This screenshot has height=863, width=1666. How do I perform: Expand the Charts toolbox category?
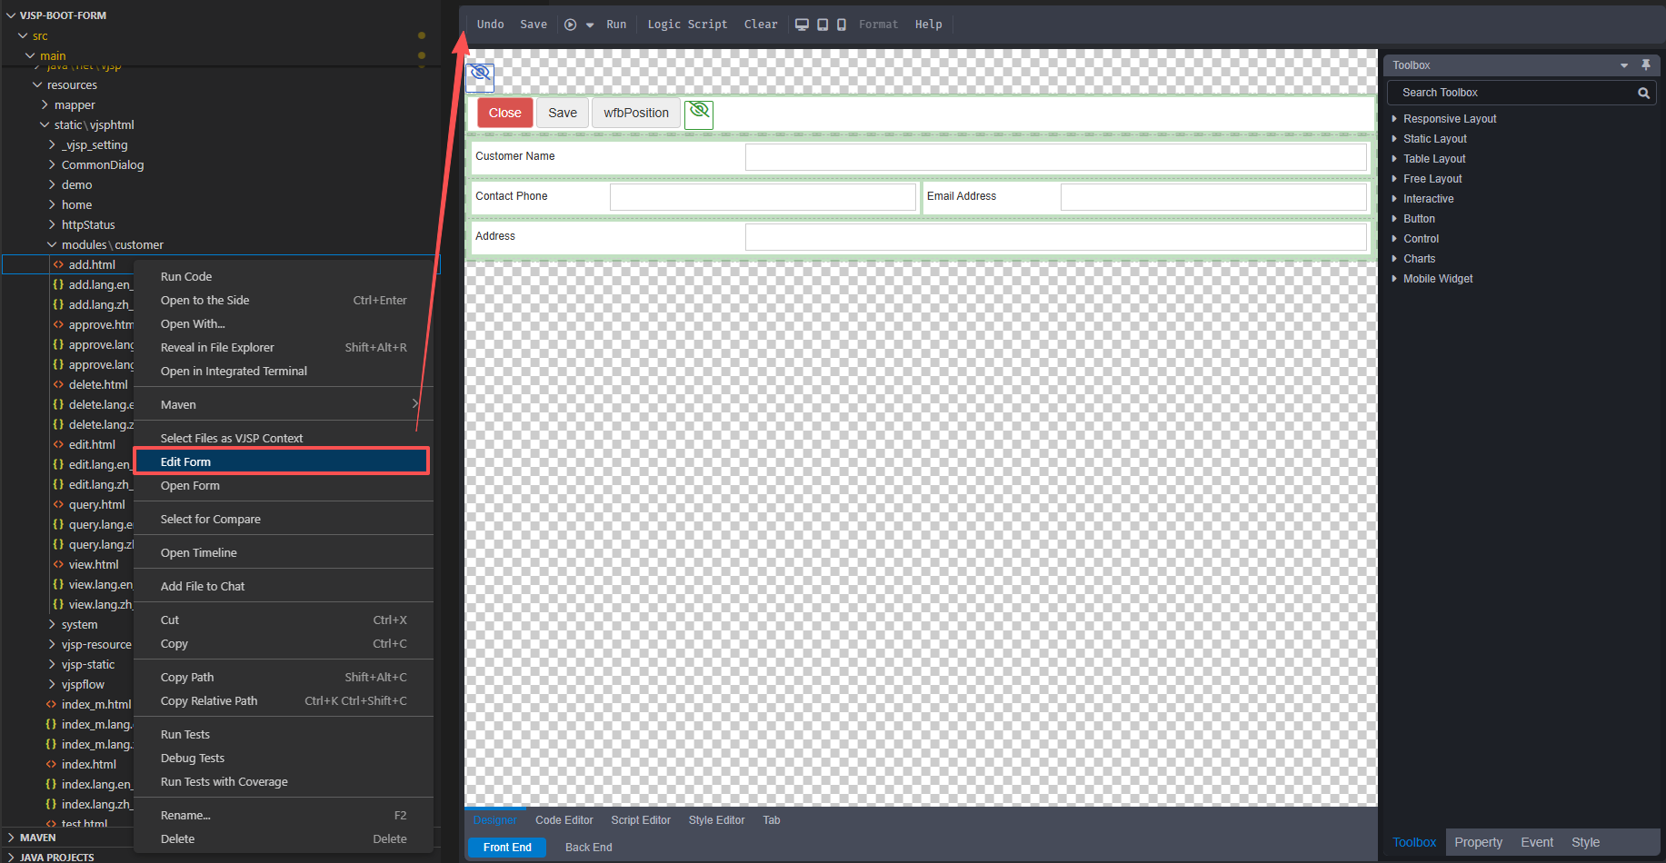tap(1395, 259)
